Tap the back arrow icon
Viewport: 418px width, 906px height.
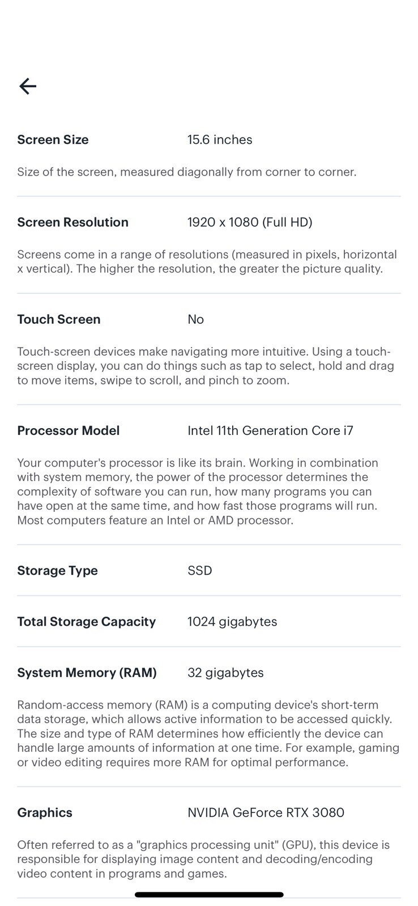tap(28, 86)
